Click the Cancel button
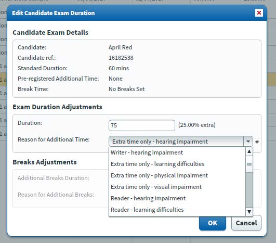Screen dimensions: 276x243 [x=246, y=223]
